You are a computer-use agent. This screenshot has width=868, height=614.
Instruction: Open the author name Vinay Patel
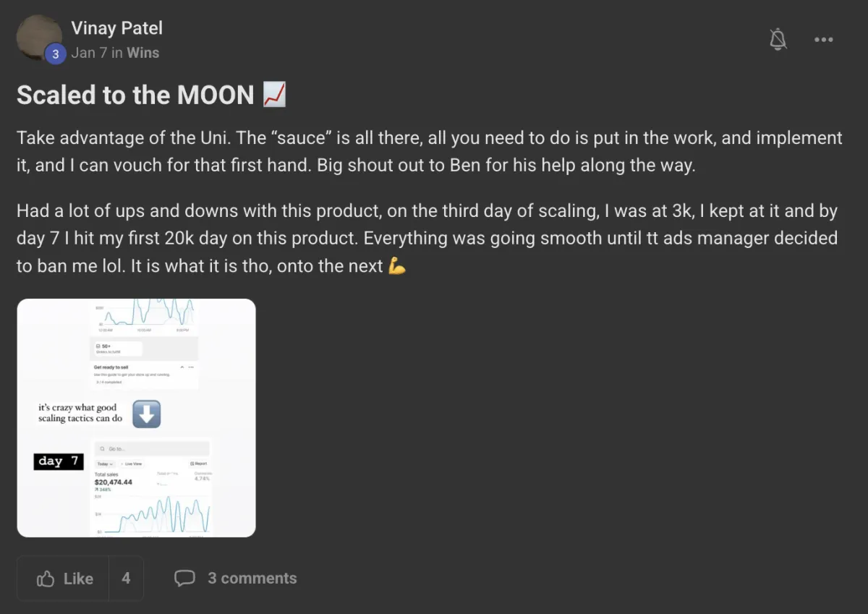[x=116, y=28]
